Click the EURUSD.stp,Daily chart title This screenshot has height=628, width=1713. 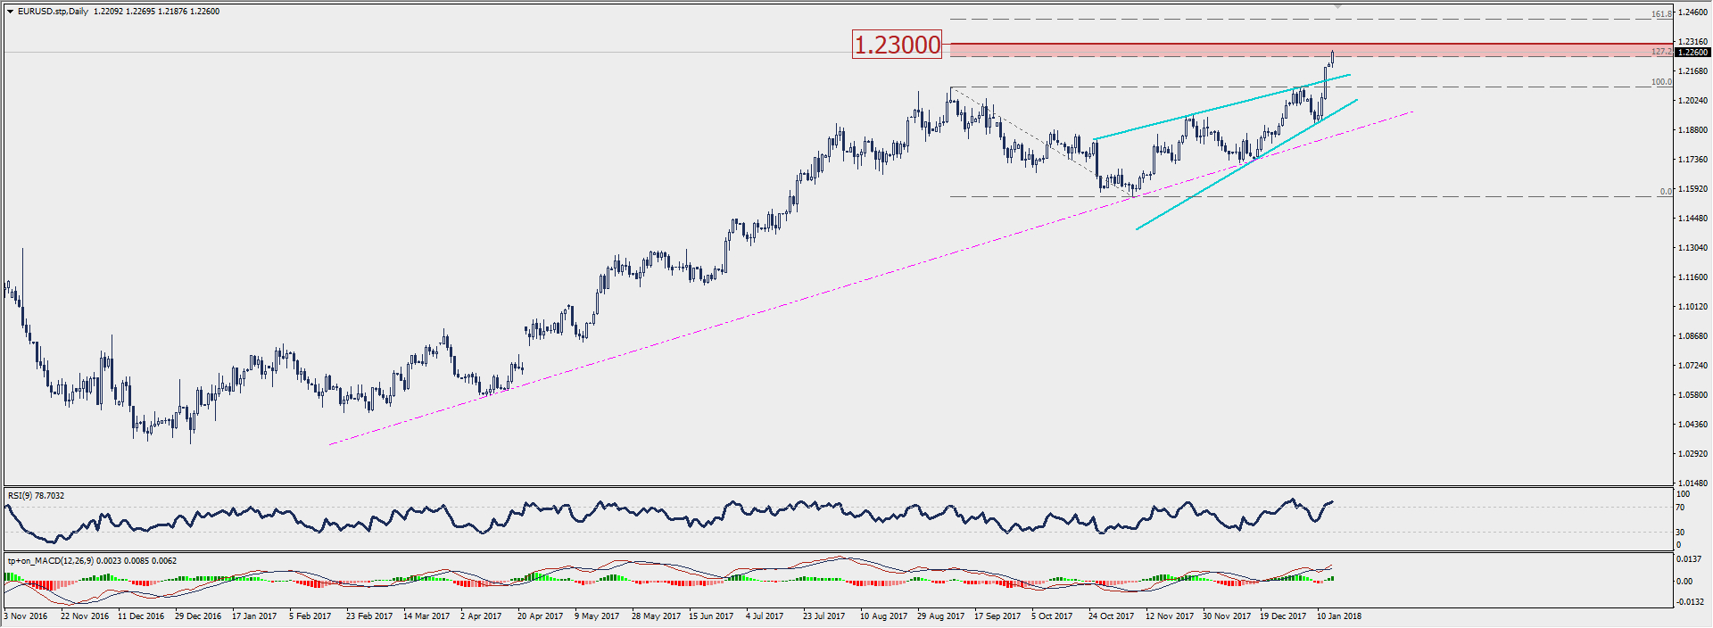(53, 12)
